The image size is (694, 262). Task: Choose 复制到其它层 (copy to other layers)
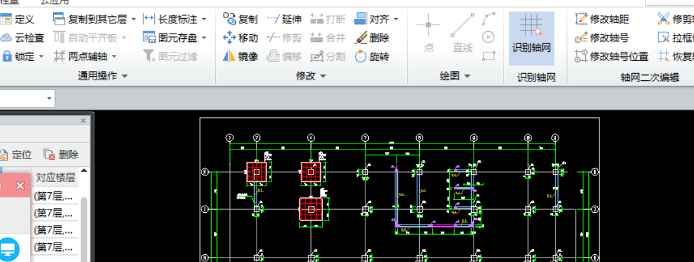[90, 19]
